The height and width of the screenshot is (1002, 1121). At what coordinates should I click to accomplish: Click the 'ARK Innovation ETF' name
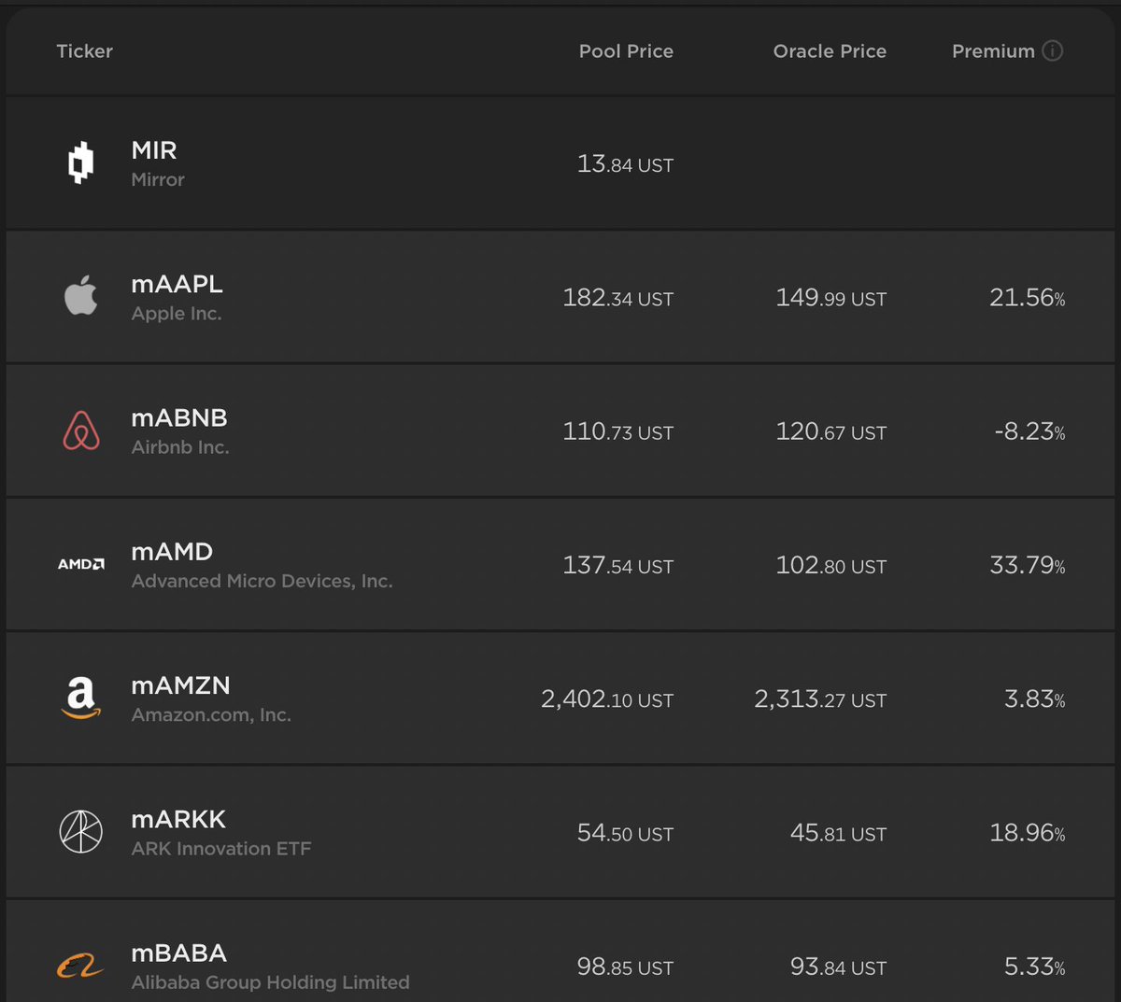pyautogui.click(x=221, y=849)
